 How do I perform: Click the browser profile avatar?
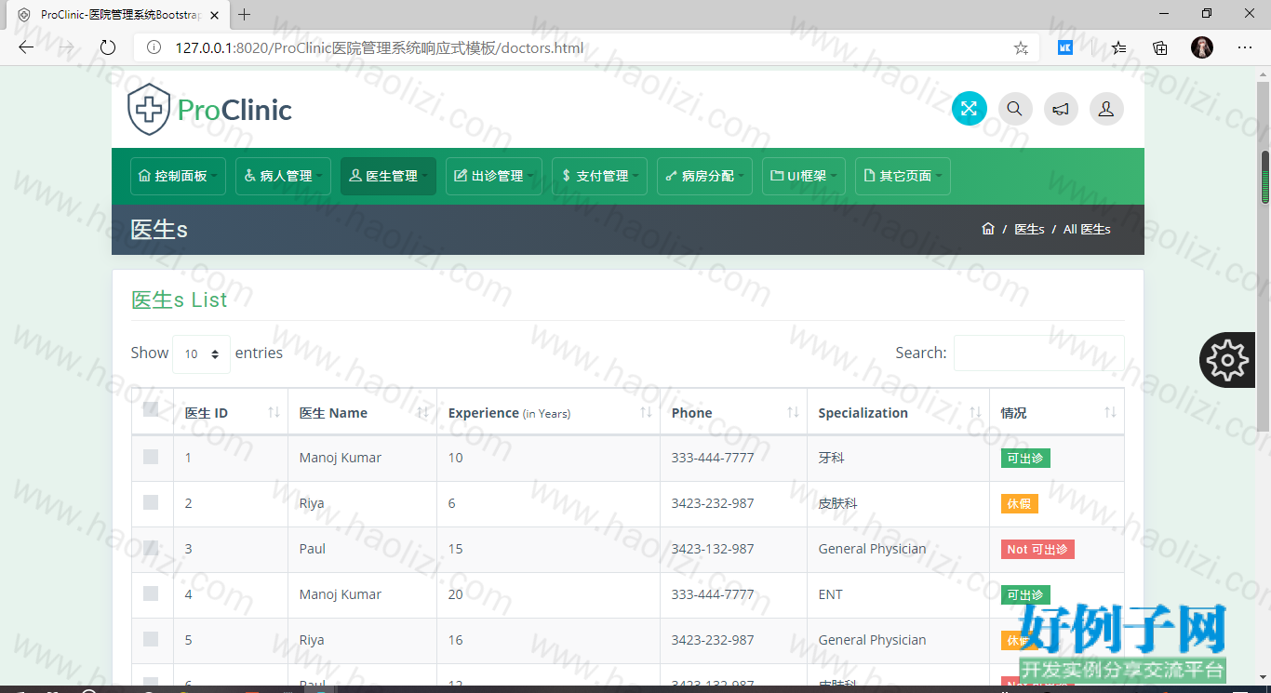[1202, 47]
